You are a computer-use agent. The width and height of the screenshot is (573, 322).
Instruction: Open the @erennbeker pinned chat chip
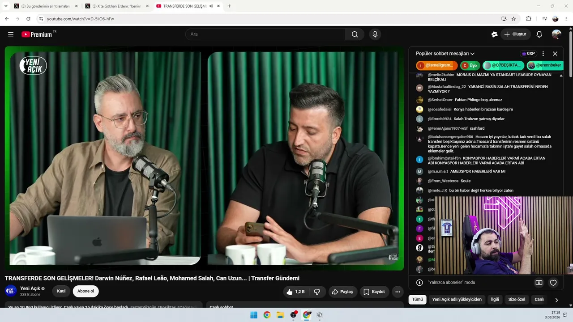click(545, 65)
